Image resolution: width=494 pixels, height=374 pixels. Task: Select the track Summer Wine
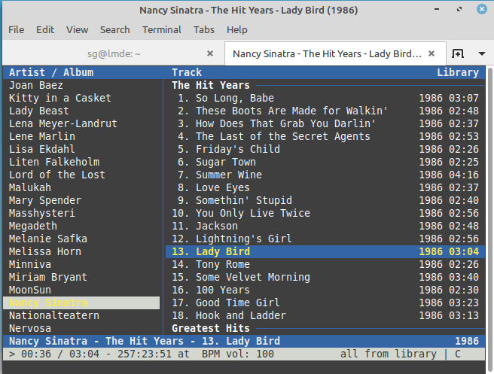229,175
